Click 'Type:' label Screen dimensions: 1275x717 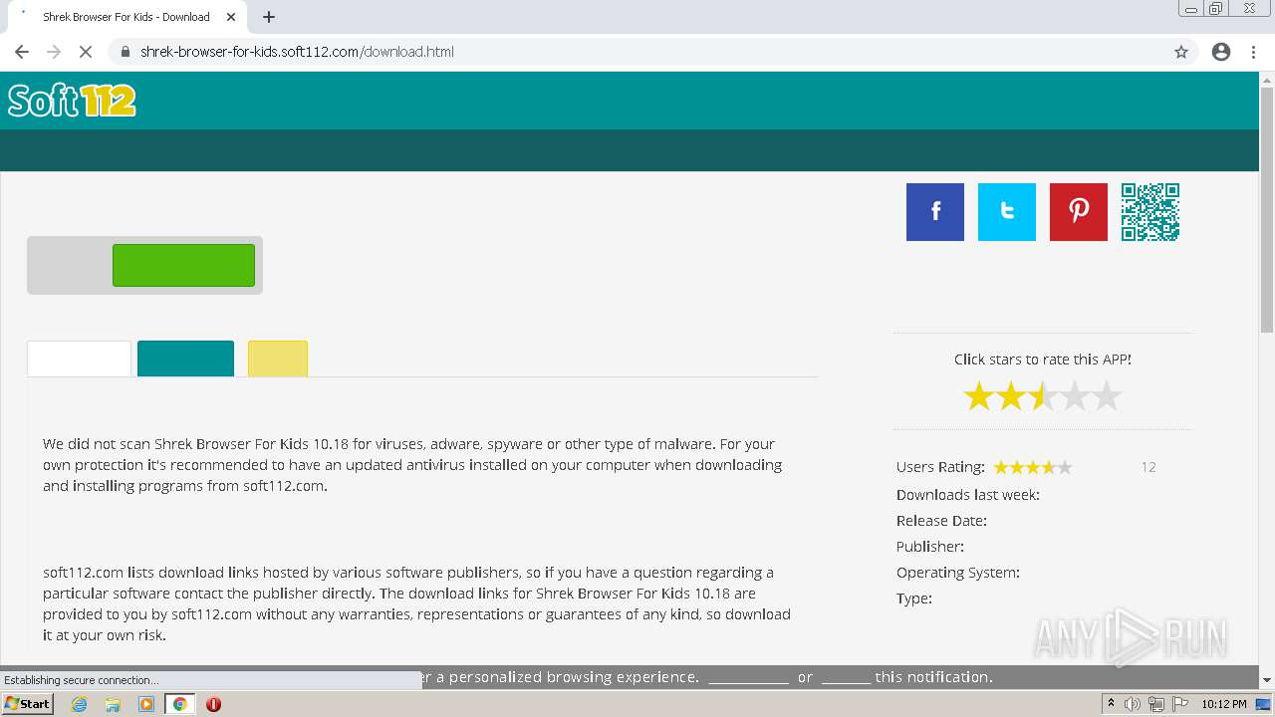914,598
